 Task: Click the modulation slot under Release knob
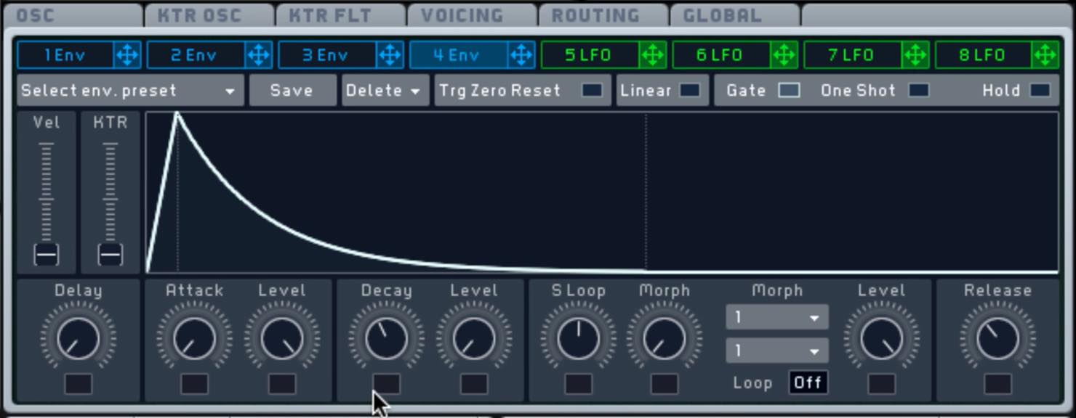click(x=998, y=384)
